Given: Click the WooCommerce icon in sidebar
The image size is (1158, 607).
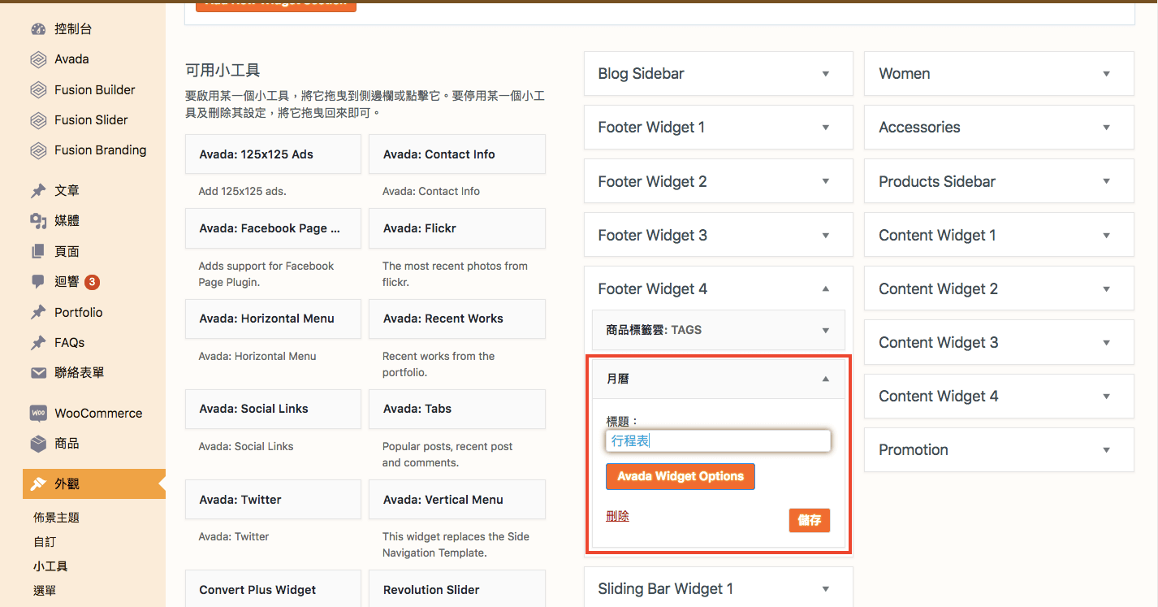Looking at the screenshot, I should click(38, 414).
